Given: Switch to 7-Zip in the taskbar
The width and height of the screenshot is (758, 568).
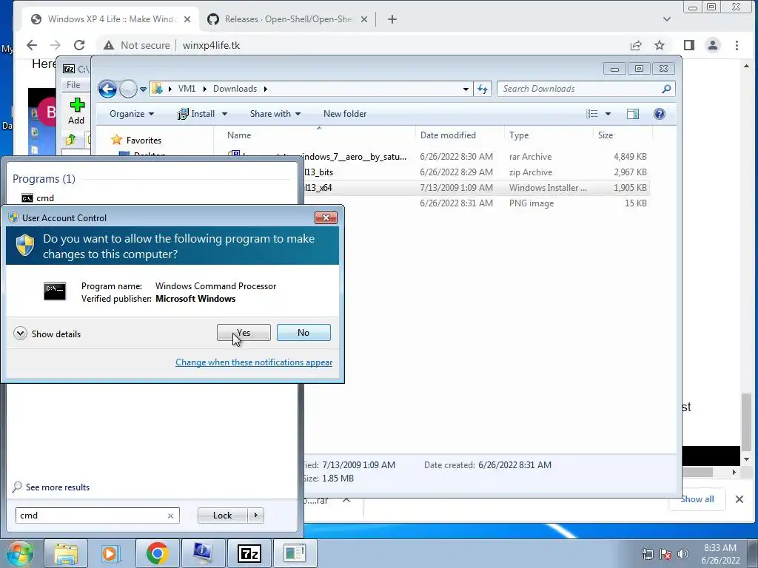Looking at the screenshot, I should pos(249,553).
